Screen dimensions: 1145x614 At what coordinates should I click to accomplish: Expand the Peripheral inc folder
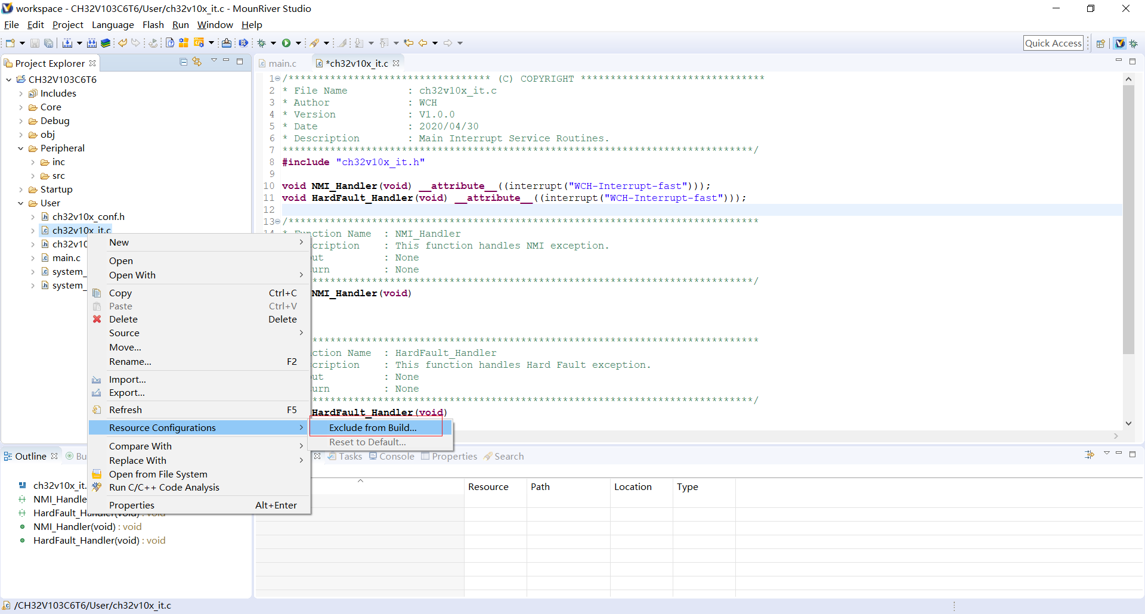34,162
